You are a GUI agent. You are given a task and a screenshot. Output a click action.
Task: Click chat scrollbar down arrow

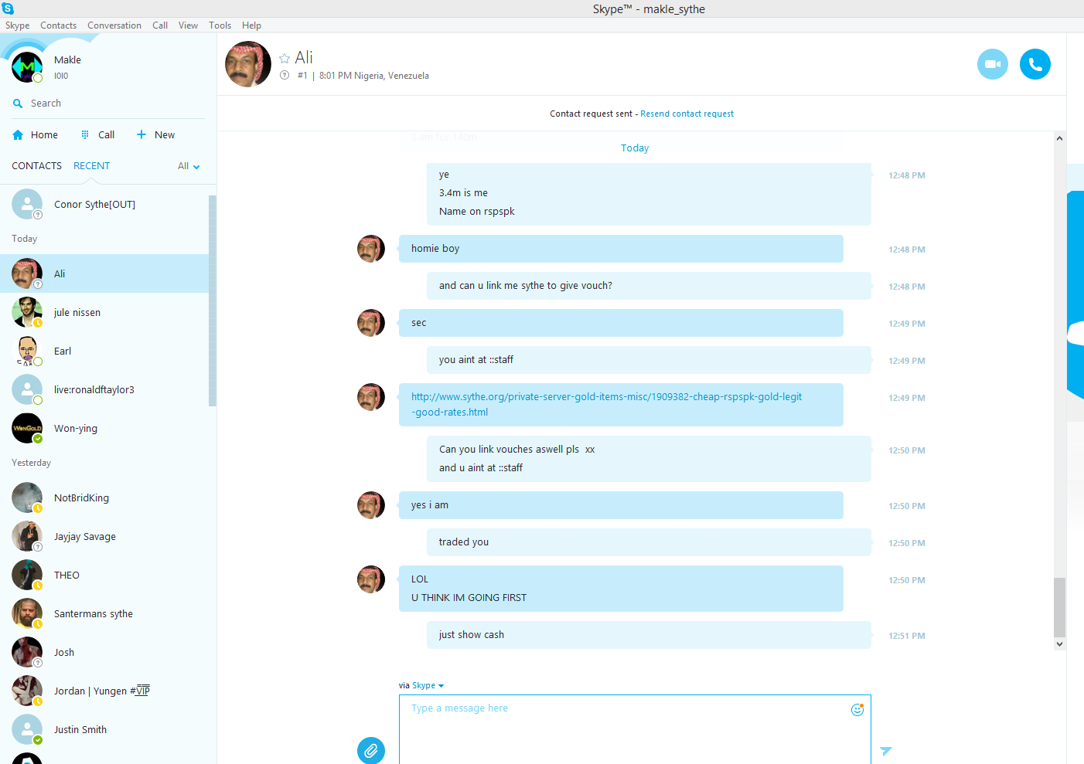[1059, 643]
